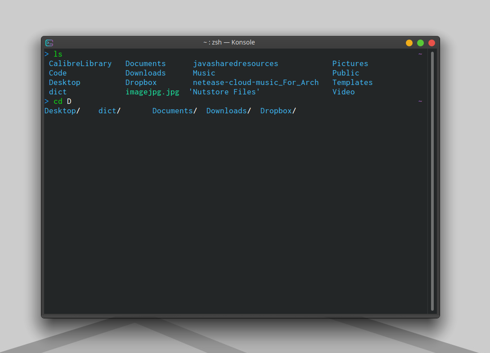Click the Pictures directory name
The image size is (490, 353).
point(351,63)
